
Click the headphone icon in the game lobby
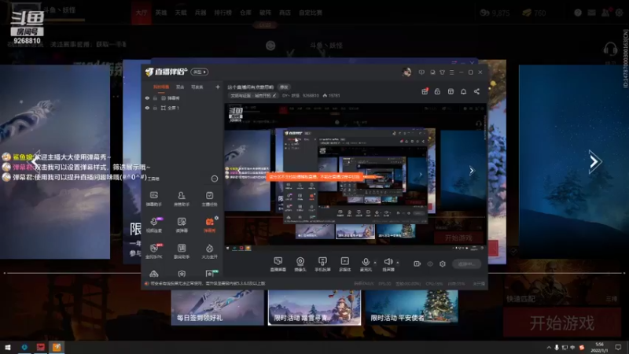point(610,49)
